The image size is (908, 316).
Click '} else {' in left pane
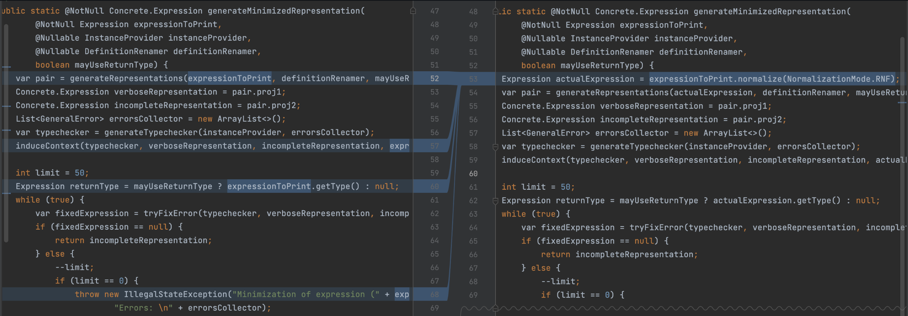[x=55, y=254]
